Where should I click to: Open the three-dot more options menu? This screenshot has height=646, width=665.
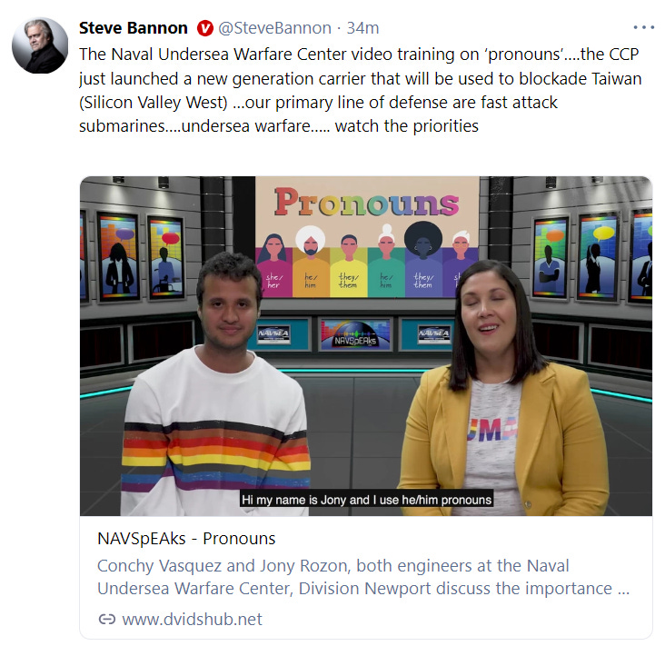643,27
